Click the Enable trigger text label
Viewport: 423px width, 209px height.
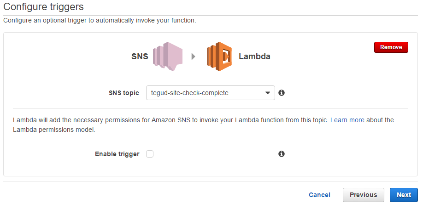(x=117, y=154)
